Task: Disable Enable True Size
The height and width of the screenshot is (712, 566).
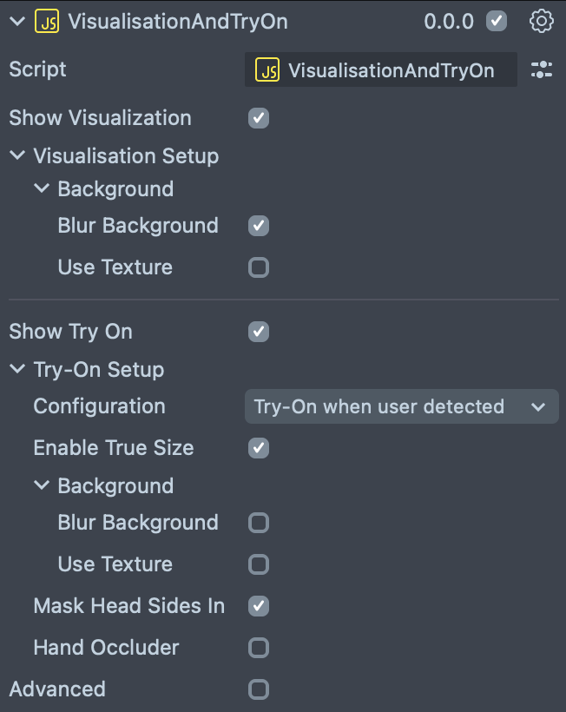Action: [259, 448]
